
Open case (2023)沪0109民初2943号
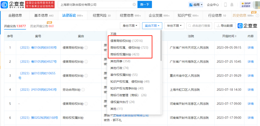[x=38, y=90]
